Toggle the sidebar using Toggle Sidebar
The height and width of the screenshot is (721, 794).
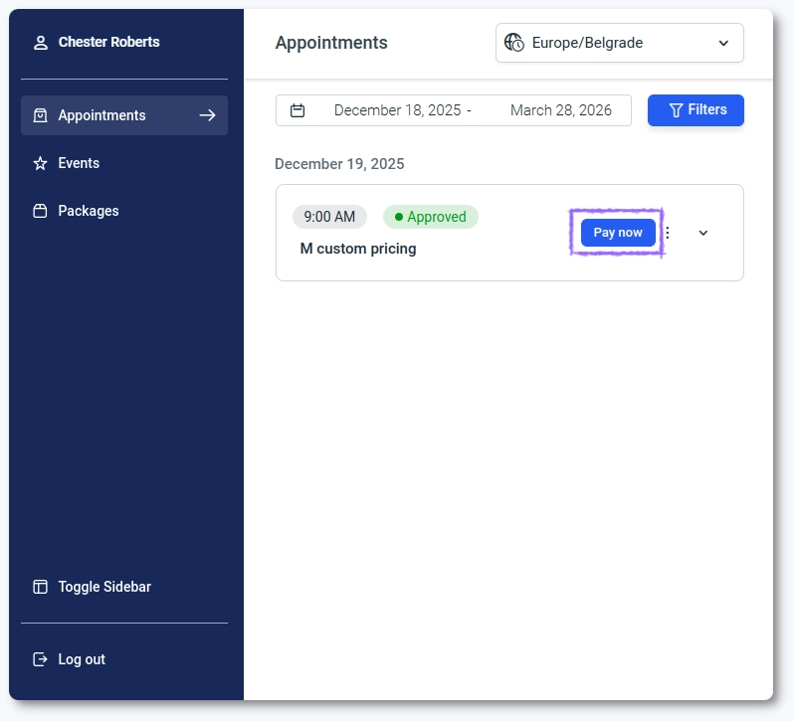(x=104, y=587)
